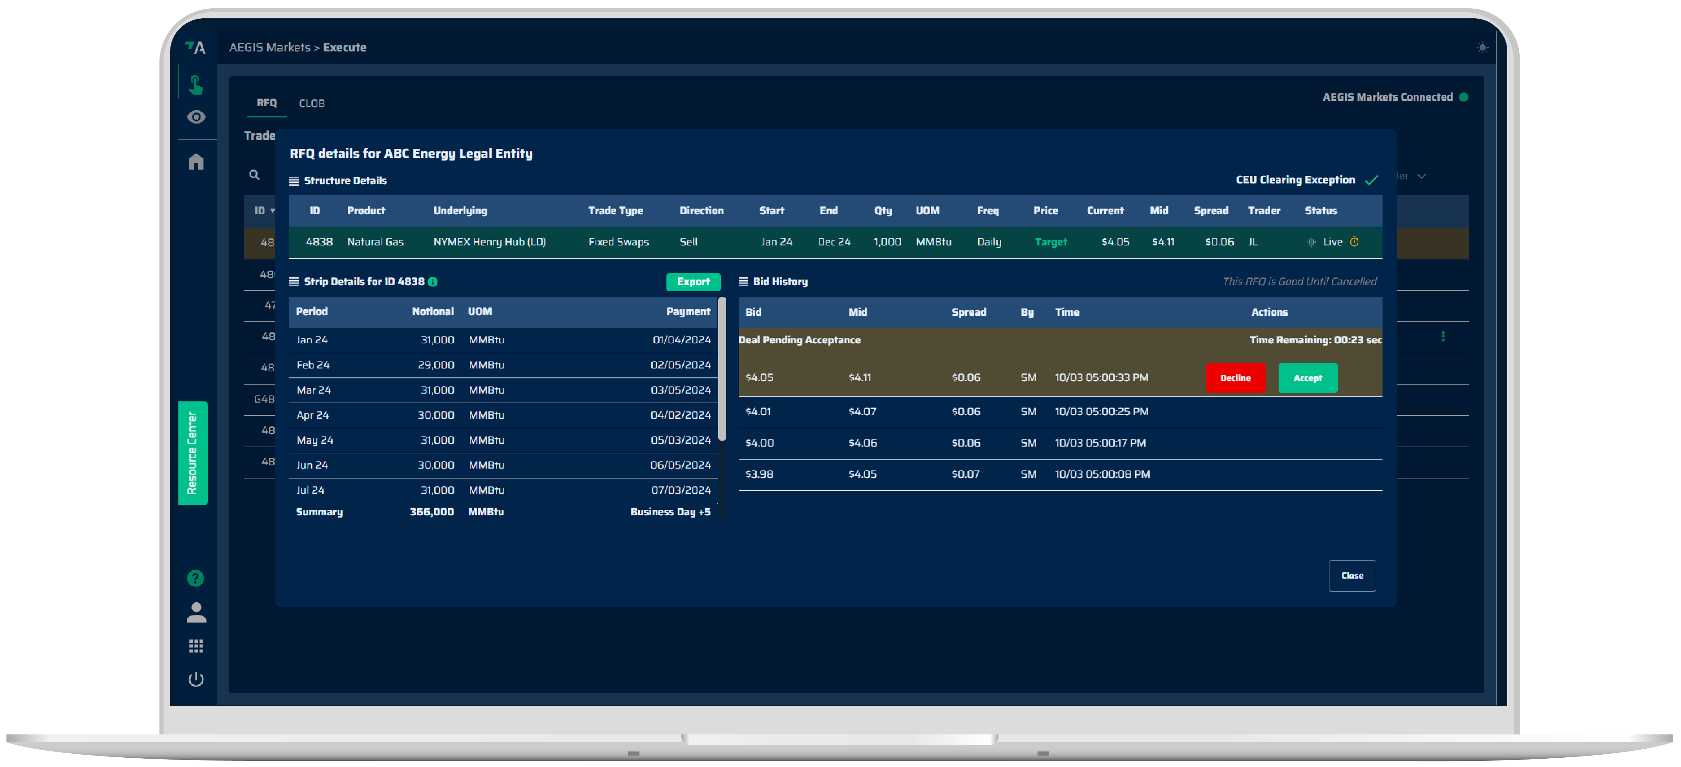Accept the $4.05 pending deal bid
Viewport: 1681px width, 767px height.
click(x=1308, y=378)
